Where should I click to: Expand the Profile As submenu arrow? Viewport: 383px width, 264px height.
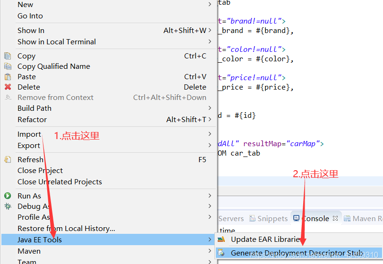210,217
